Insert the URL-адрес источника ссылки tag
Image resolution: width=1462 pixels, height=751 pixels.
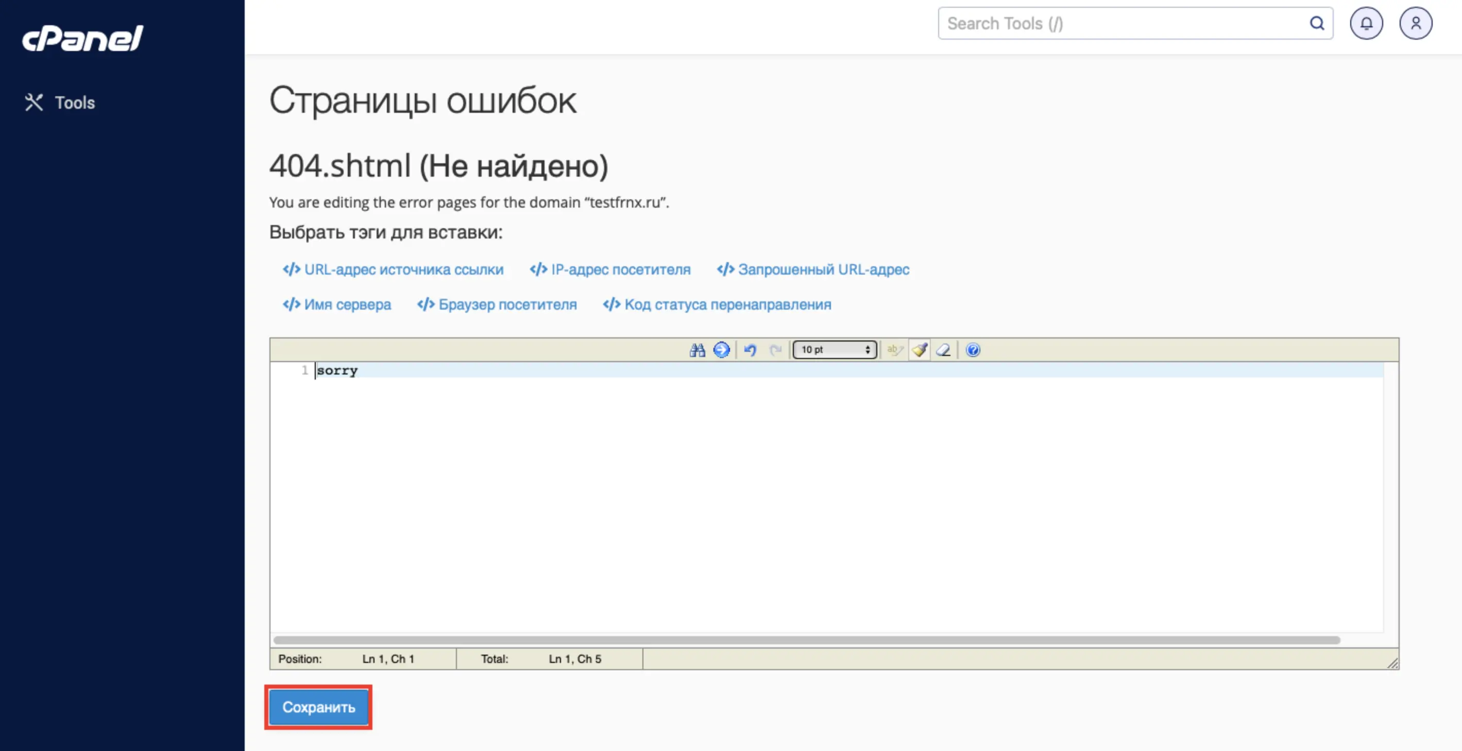(x=393, y=269)
